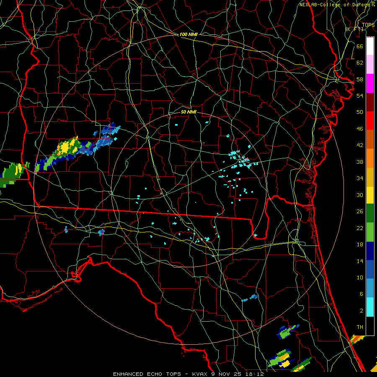Click the navy legend swatch beside 18

(370, 251)
